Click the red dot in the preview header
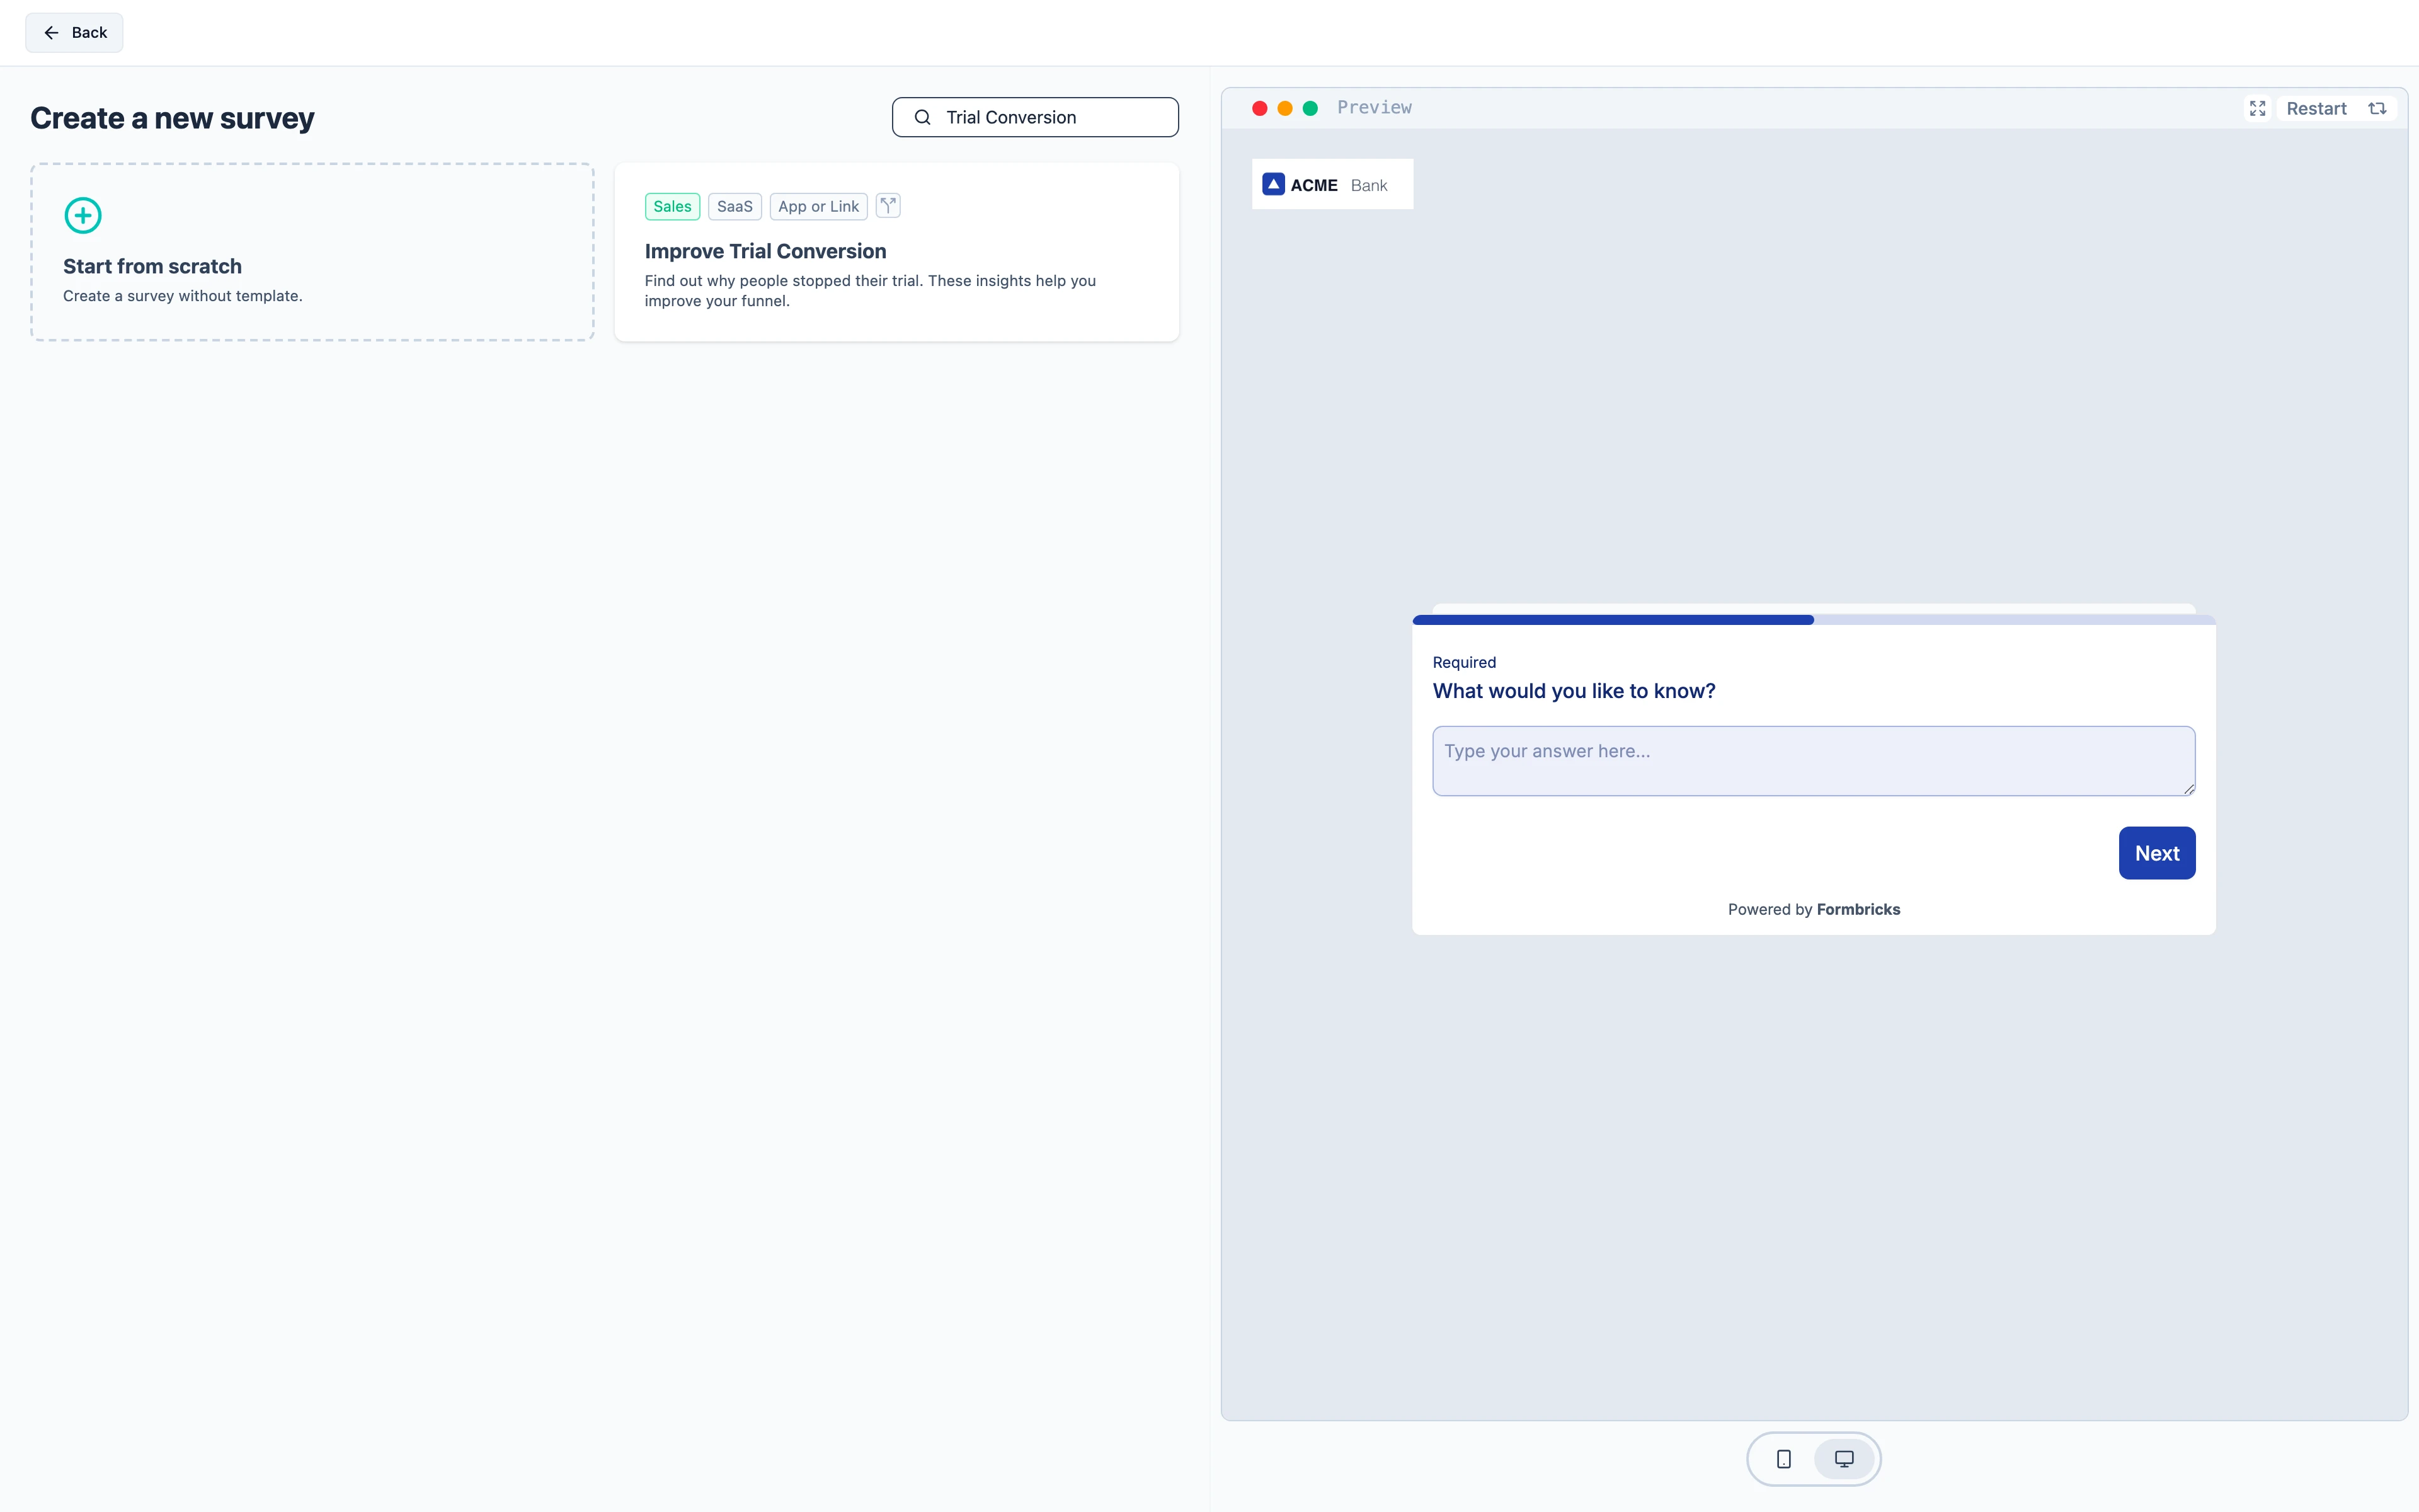2419x1512 pixels. tap(1259, 108)
